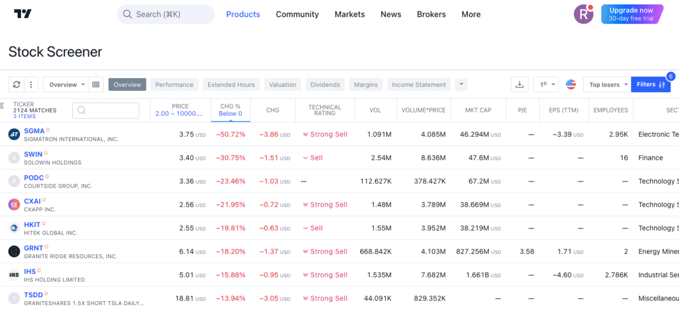Choose the US flag market selector

570,85
